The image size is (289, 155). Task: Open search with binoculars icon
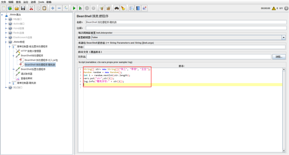117,8
